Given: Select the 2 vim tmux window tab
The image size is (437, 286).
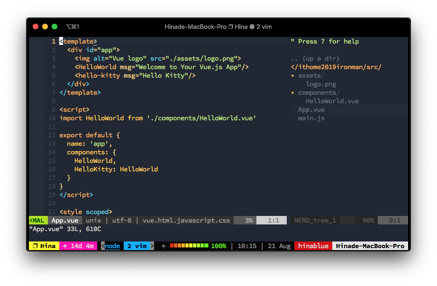Looking at the screenshot, I should (137, 246).
